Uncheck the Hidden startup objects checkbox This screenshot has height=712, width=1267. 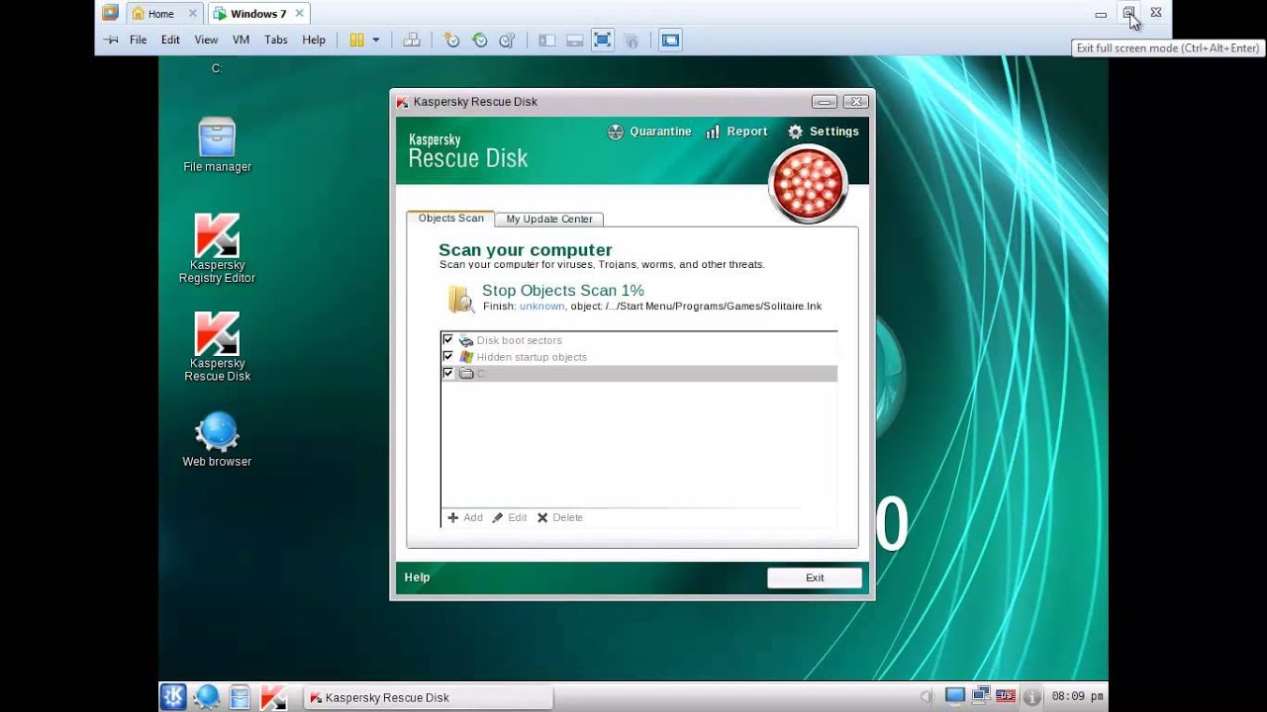[447, 356]
